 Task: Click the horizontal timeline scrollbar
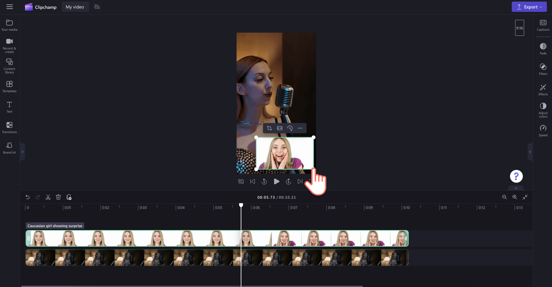pos(192,286)
